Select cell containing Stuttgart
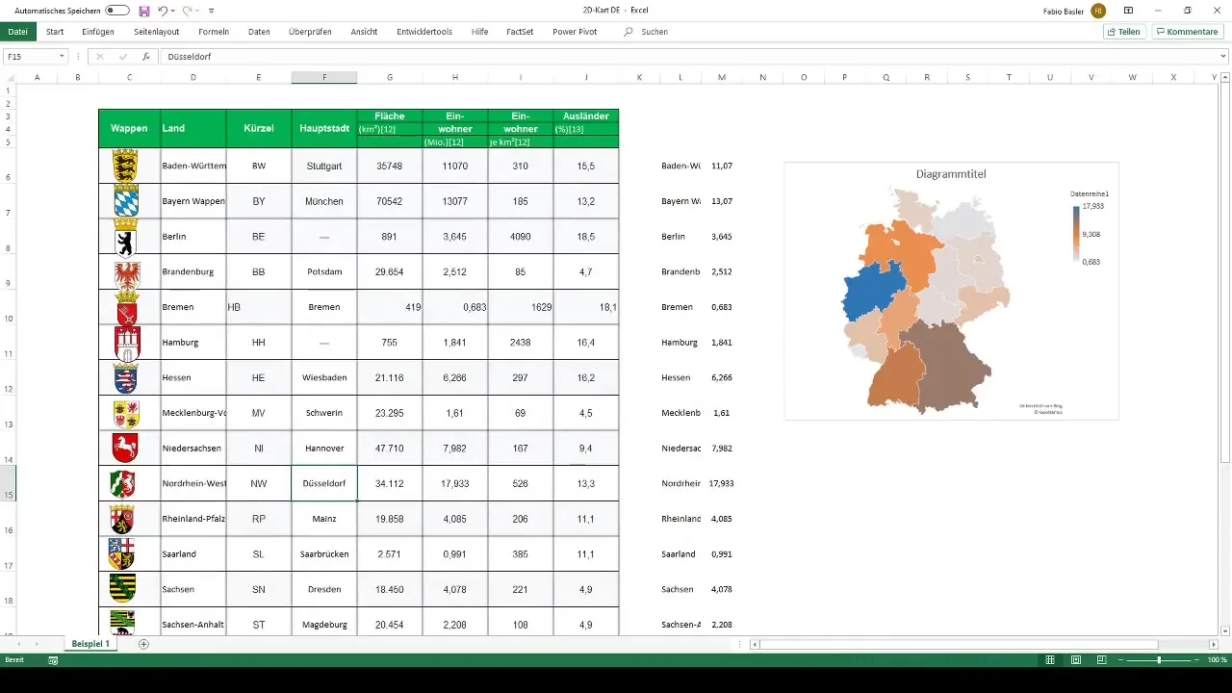Screen dimensions: 1232x693 pos(324,167)
